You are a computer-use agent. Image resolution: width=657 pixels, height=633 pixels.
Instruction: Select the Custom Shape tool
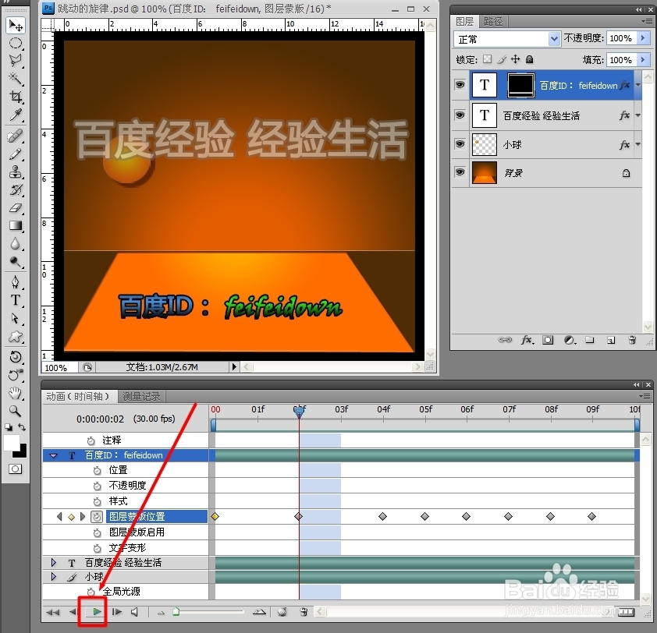tap(16, 337)
